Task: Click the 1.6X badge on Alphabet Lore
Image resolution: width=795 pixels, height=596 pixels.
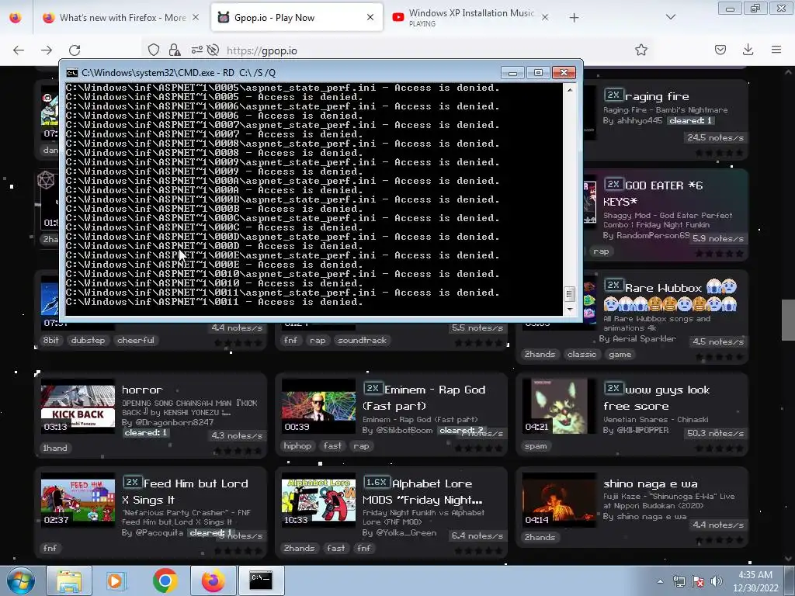Action: point(376,482)
